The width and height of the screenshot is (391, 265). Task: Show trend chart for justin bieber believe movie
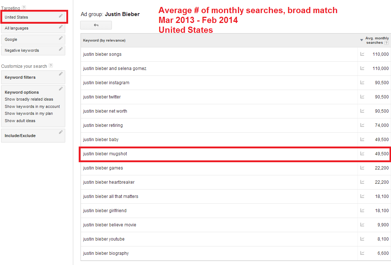[x=362, y=225]
